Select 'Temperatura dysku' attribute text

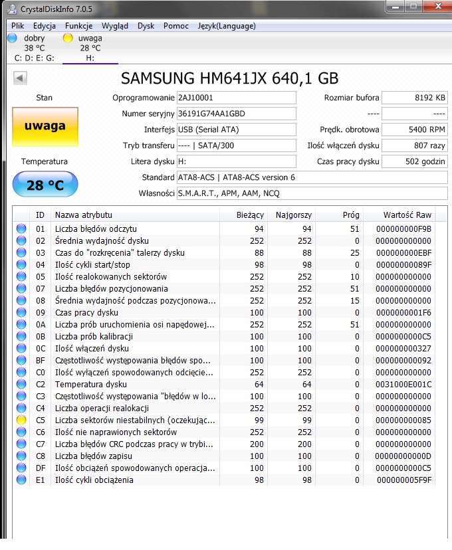click(91, 384)
